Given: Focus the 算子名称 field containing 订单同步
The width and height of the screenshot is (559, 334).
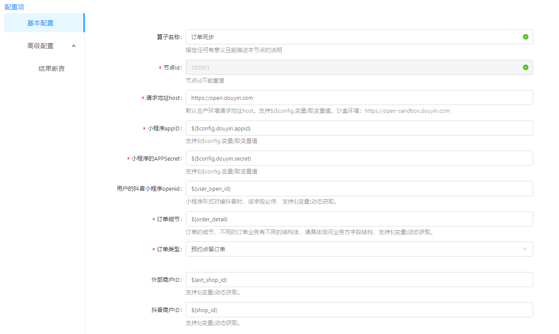Looking at the screenshot, I should point(353,37).
